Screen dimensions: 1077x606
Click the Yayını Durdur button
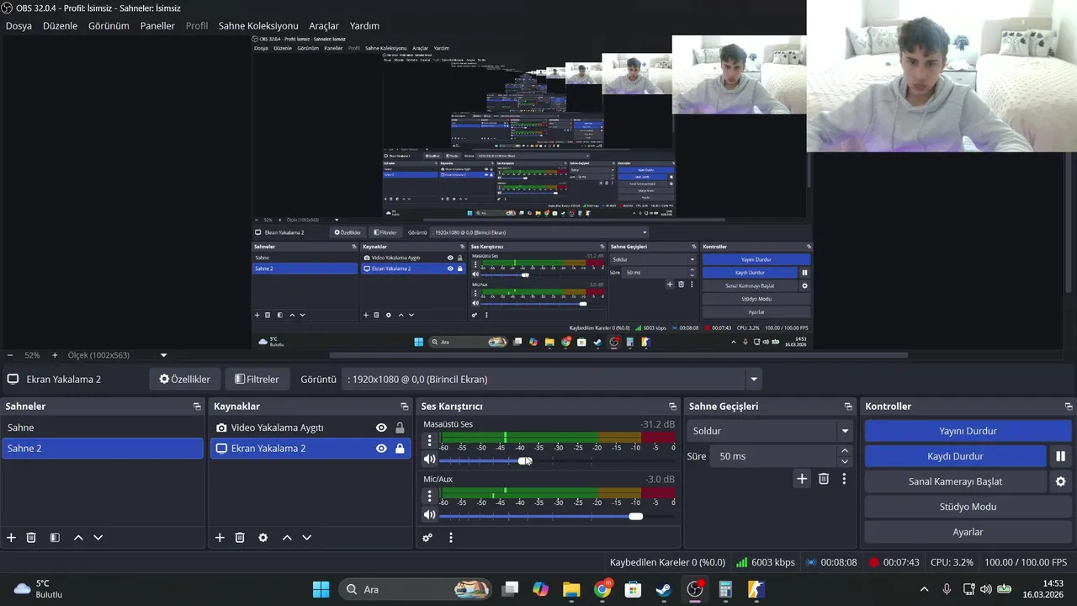[968, 431]
